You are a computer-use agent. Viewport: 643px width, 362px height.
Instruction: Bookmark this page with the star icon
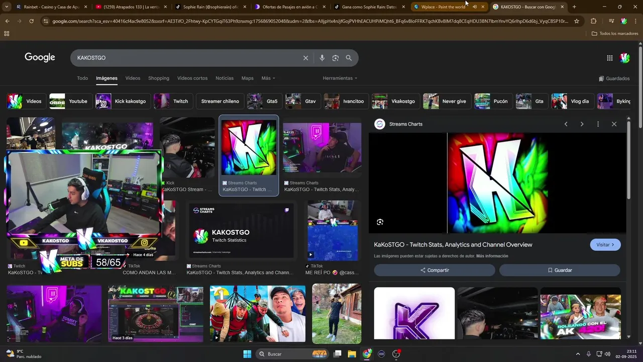(577, 21)
